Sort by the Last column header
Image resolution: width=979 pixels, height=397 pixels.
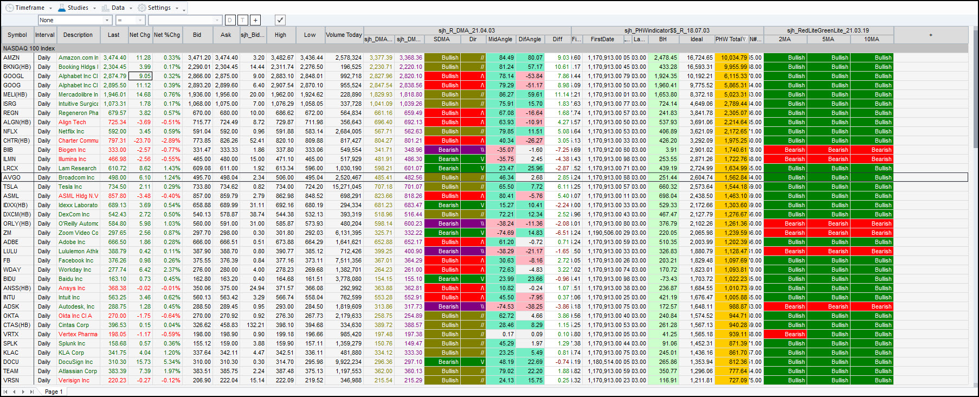(x=114, y=35)
